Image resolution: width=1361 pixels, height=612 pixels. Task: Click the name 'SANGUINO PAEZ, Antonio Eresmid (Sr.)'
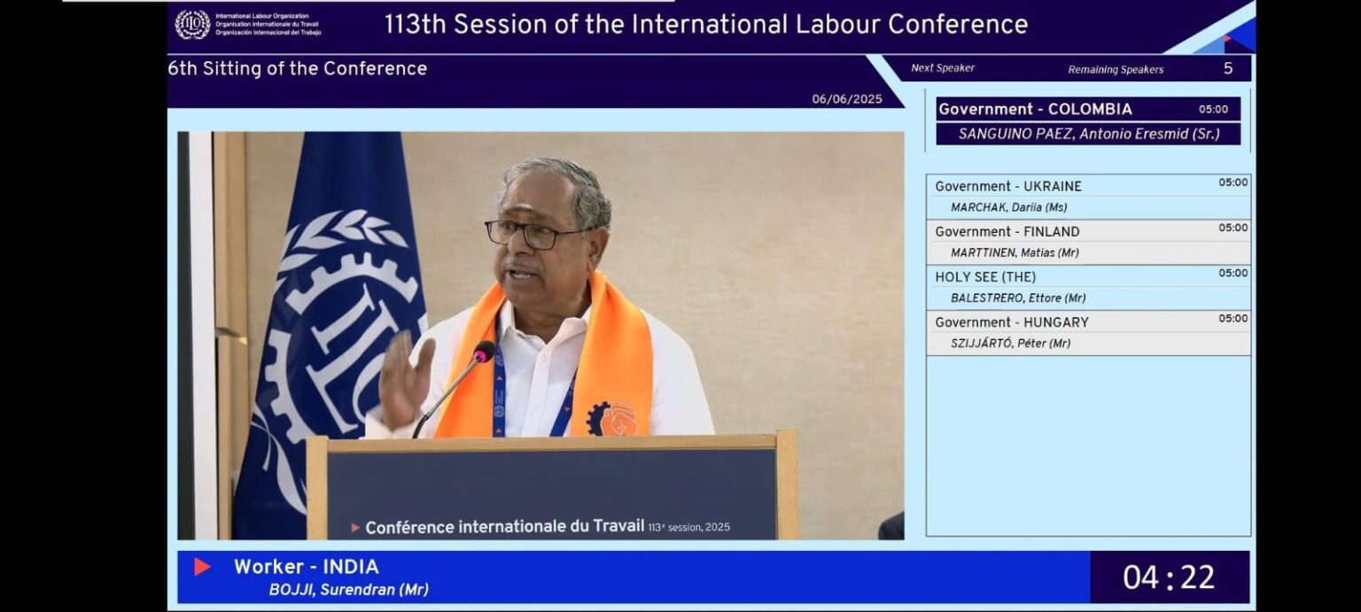1089,135
